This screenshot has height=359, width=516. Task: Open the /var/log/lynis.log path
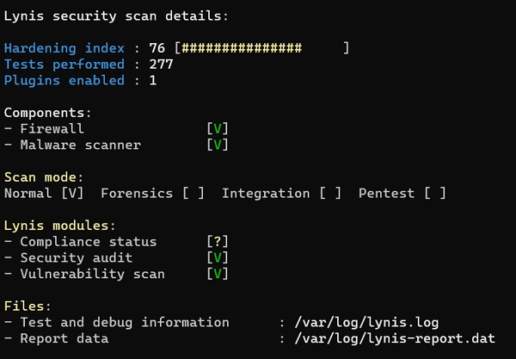[367, 323]
